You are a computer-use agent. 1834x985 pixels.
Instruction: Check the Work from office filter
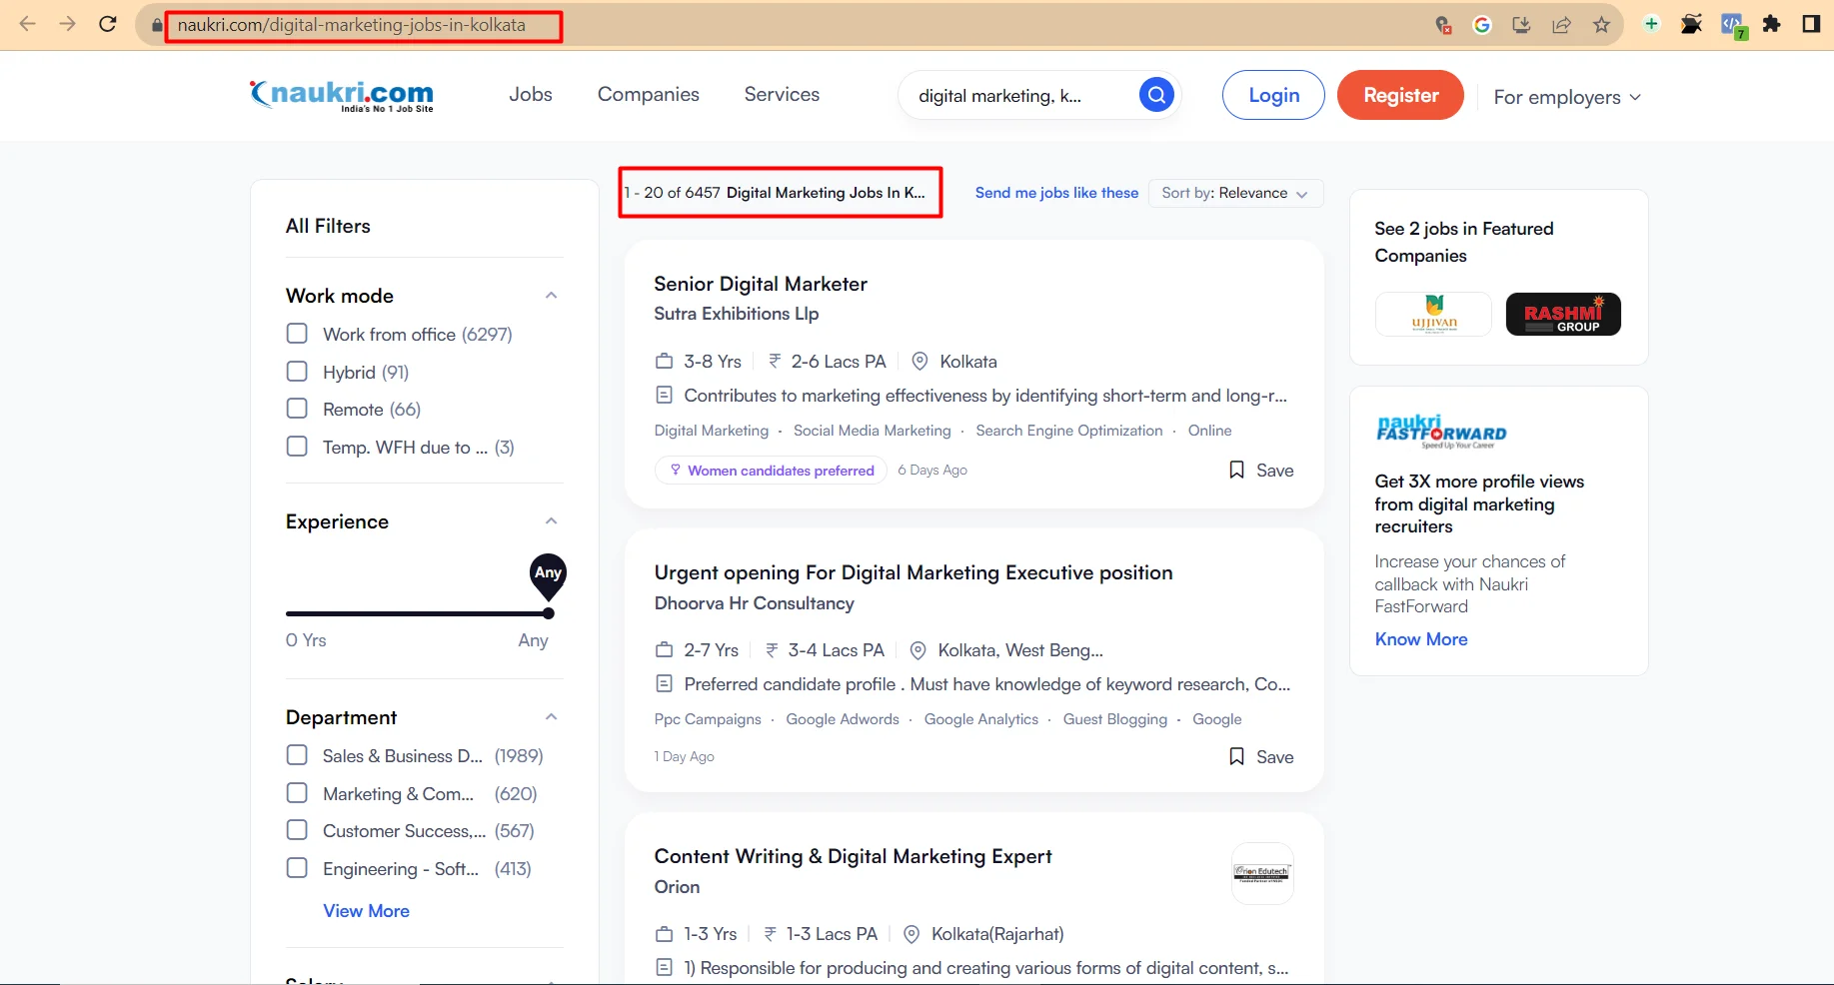(x=297, y=334)
